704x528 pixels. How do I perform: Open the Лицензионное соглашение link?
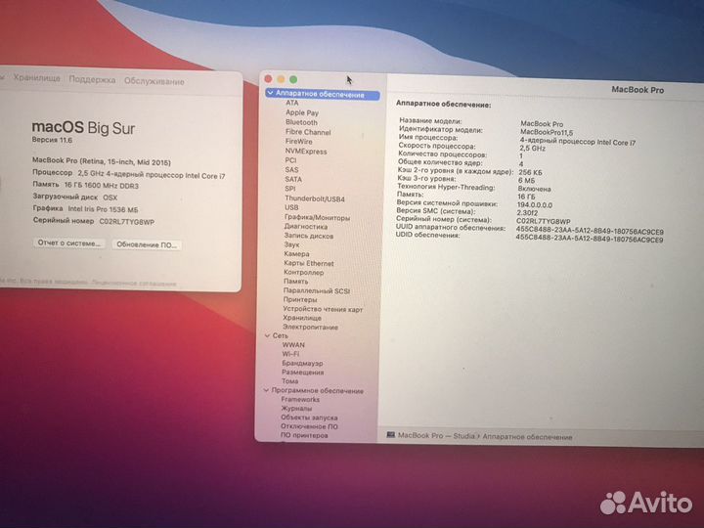[x=134, y=284]
